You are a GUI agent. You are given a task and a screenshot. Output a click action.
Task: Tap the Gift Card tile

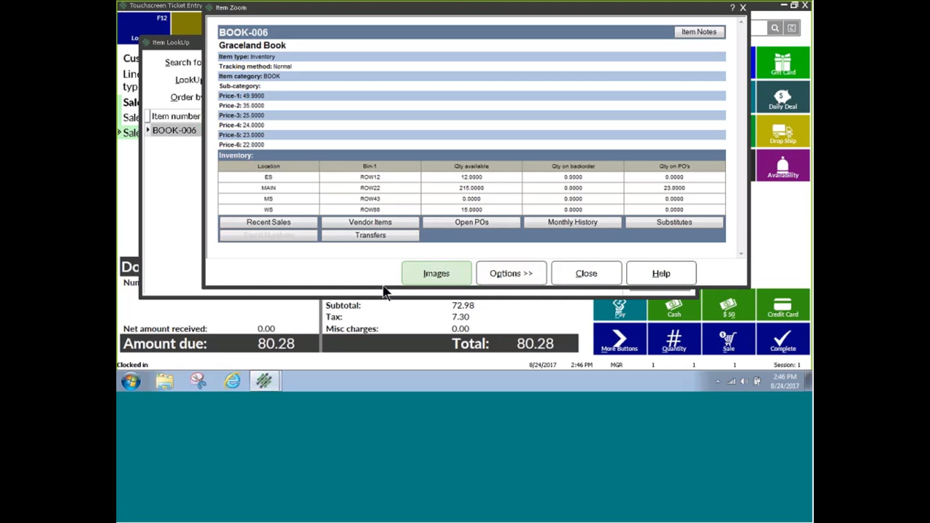(x=783, y=63)
